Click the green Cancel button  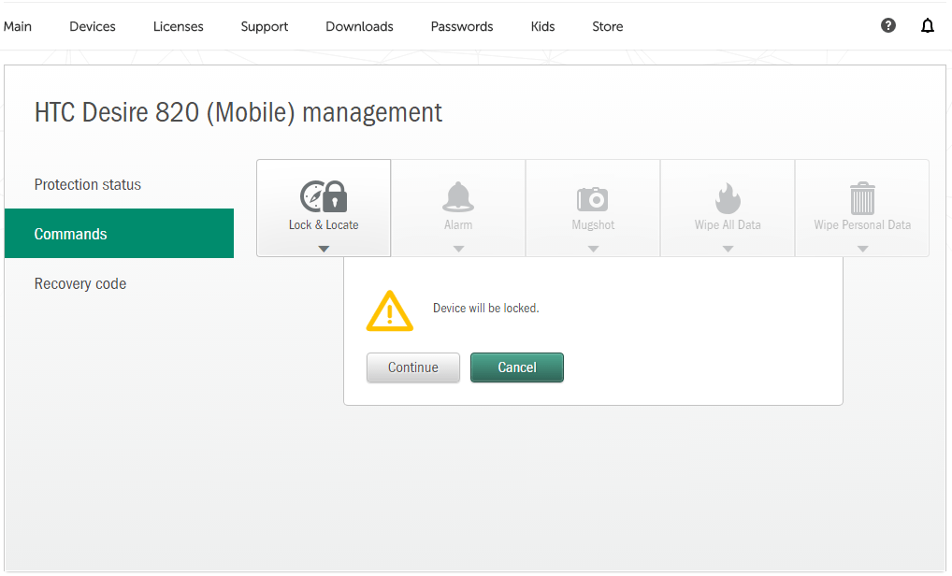coord(516,367)
